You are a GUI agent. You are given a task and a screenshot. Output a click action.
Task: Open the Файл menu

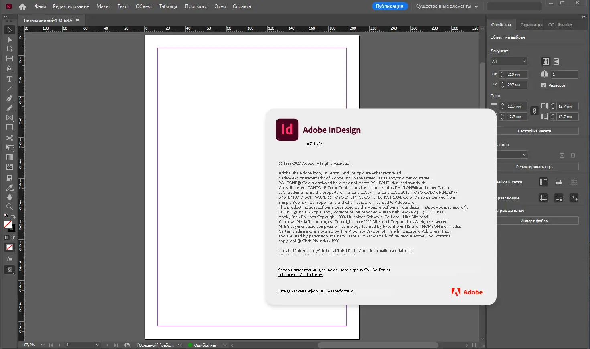pyautogui.click(x=40, y=6)
